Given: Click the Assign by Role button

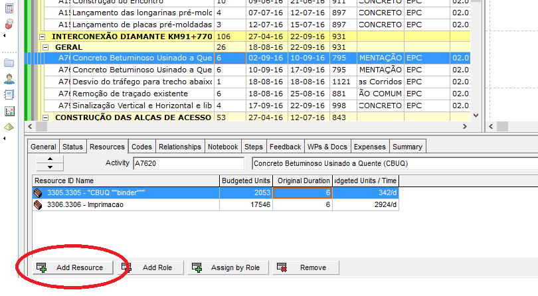Looking at the screenshot, I should point(228,267).
